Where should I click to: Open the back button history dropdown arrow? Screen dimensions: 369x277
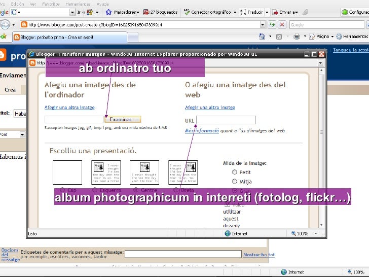(x=13, y=24)
